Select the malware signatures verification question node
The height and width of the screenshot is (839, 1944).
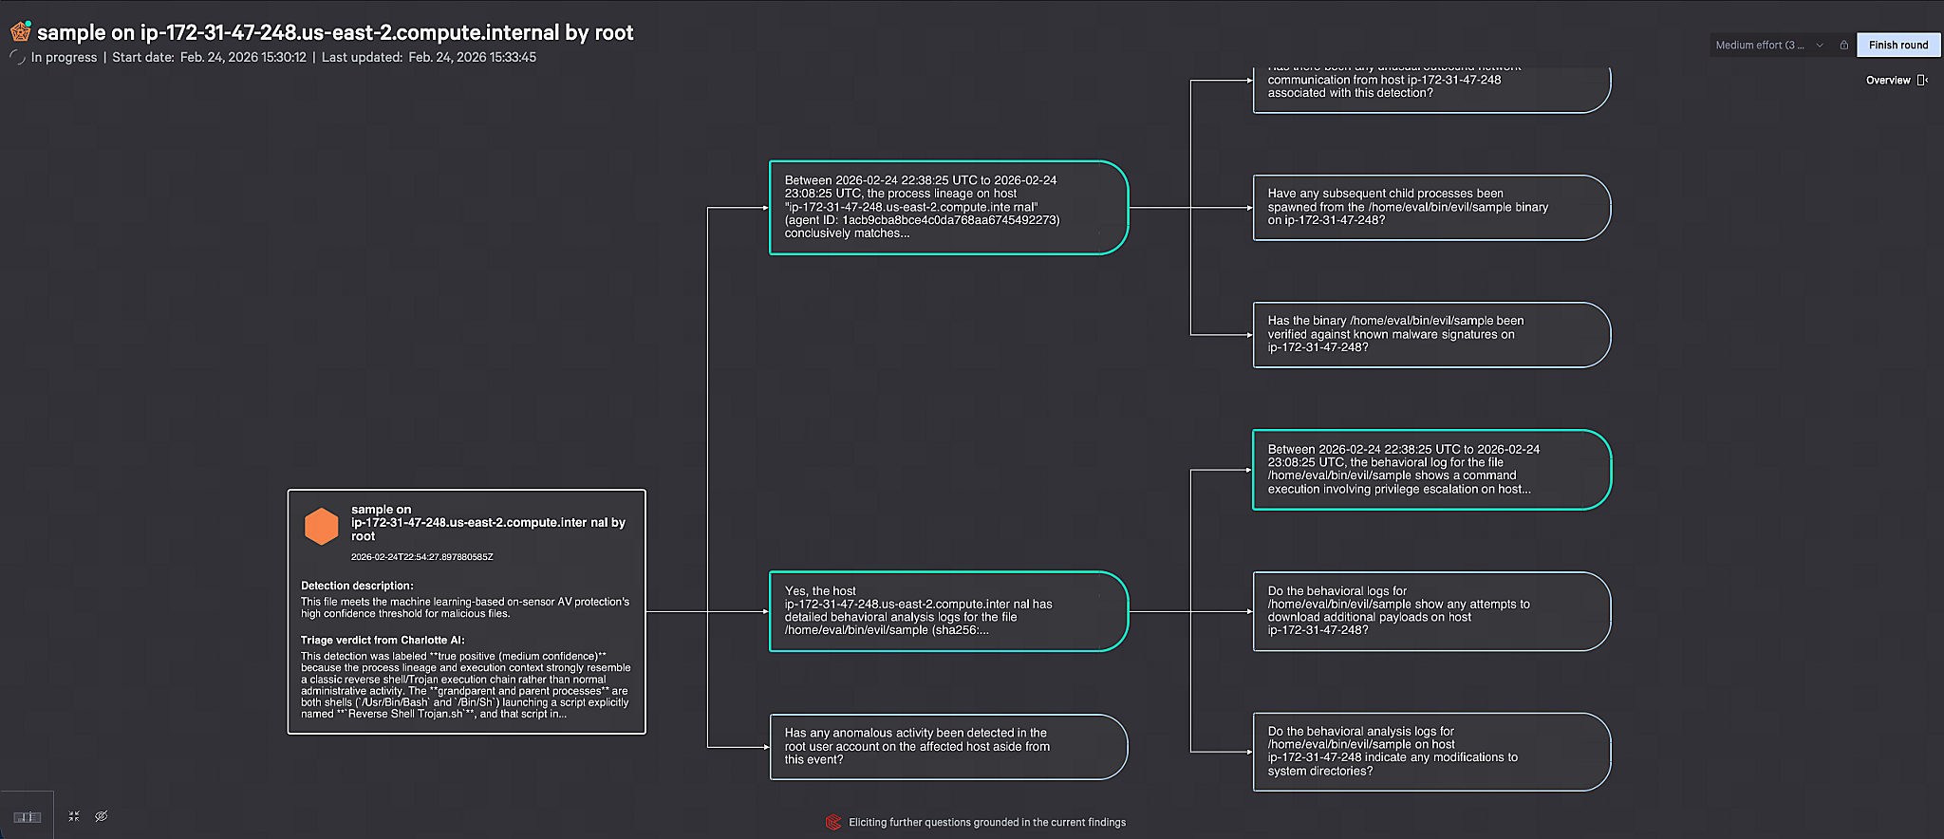pos(1430,334)
